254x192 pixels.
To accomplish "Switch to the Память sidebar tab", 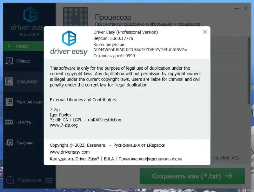I will pos(24,122).
